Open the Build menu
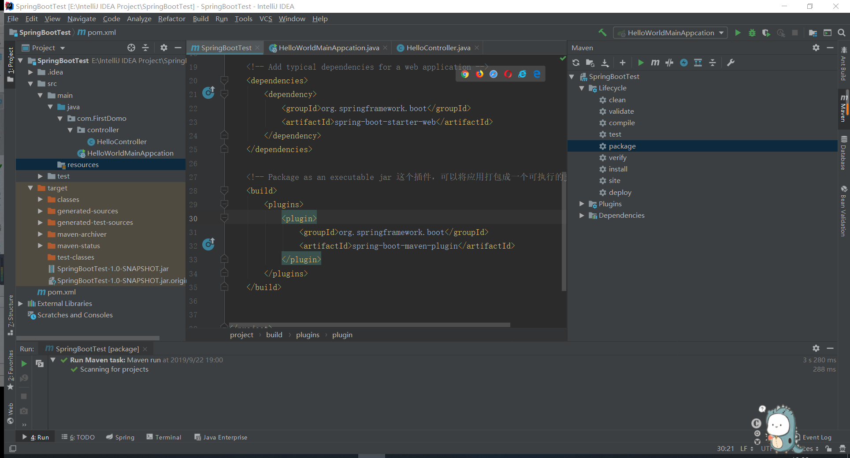 click(200, 19)
